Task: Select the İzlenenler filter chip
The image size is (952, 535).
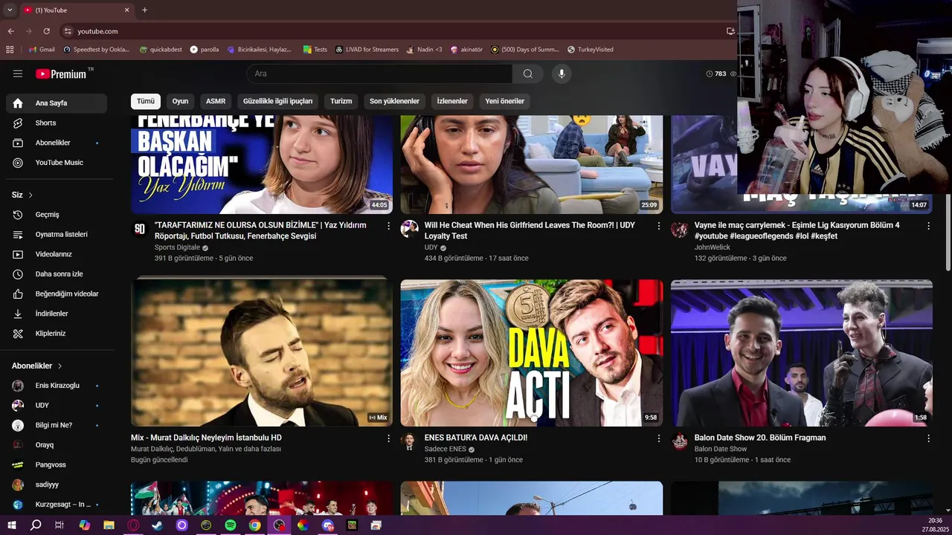Action: point(452,101)
